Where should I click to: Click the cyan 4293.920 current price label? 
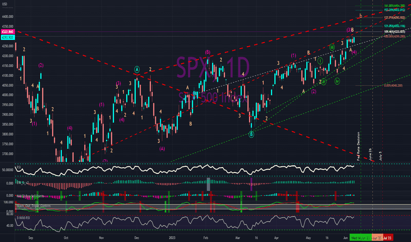[x=7, y=37]
